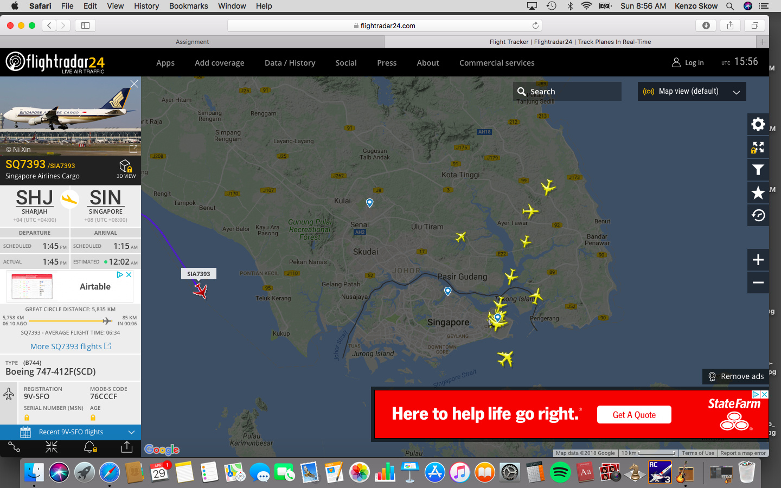Open the locked 3D view for SQ7393

click(126, 169)
